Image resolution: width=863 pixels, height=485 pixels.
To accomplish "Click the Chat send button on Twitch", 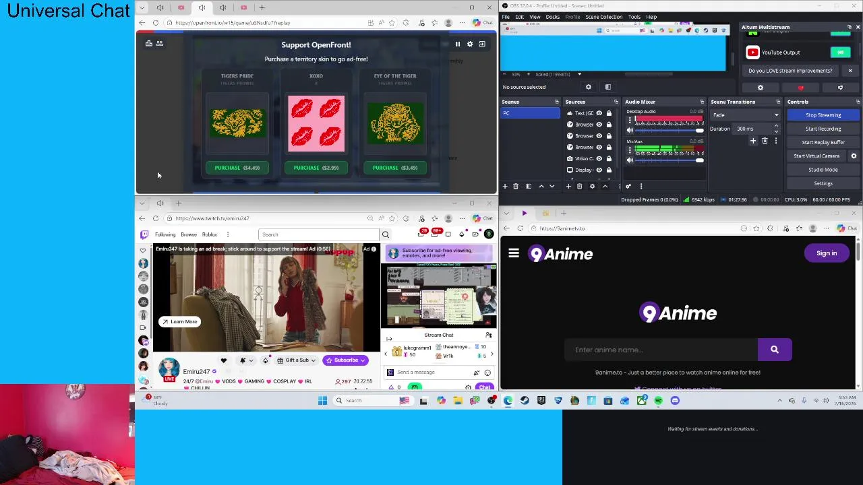I will tap(484, 387).
